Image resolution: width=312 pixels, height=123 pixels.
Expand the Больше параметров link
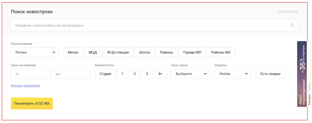click(x=25, y=86)
